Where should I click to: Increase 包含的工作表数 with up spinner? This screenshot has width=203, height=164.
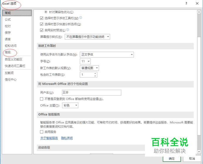(x=95, y=73)
